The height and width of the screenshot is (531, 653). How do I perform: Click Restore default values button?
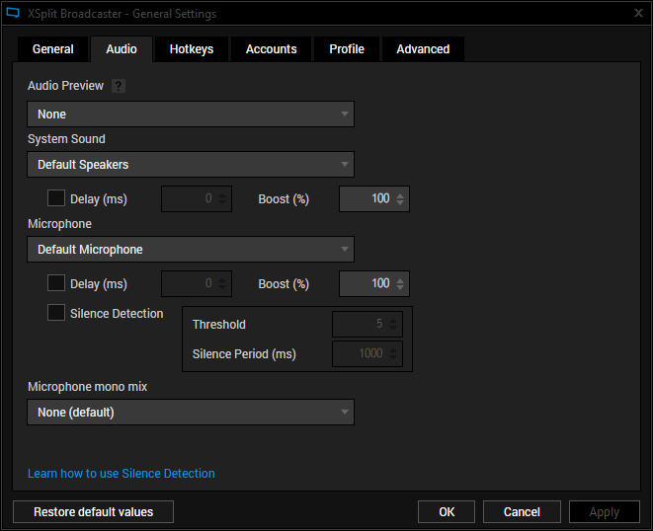coord(93,512)
